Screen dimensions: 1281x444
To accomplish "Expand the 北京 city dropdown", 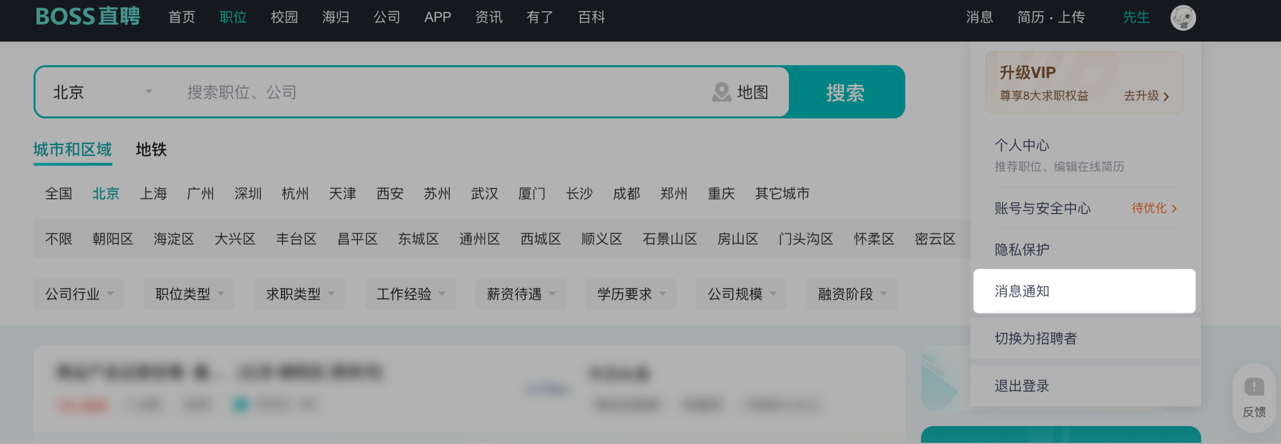I will coord(148,92).
